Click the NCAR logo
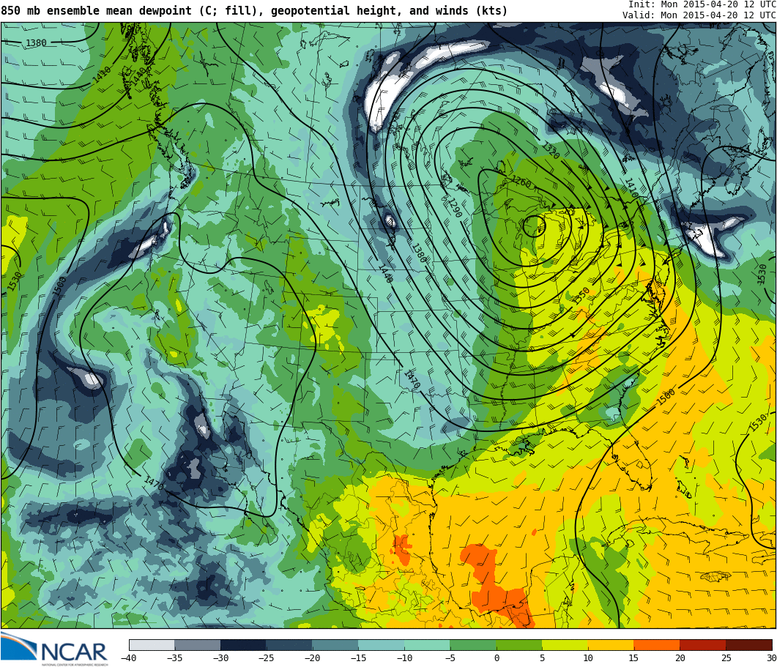The image size is (777, 667). (x=55, y=649)
